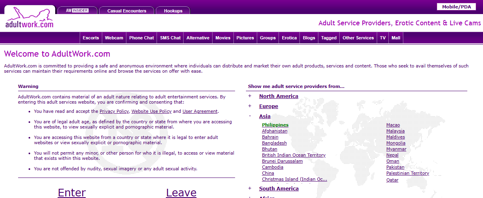Expand Europe with plus sign
This screenshot has height=198, width=483.
click(x=250, y=106)
